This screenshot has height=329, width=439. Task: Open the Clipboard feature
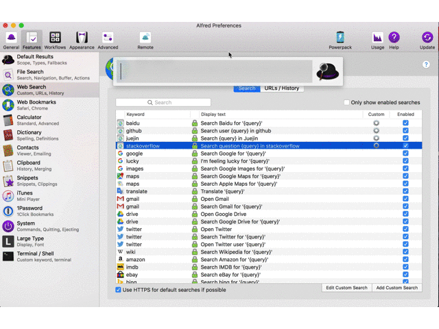click(x=49, y=166)
